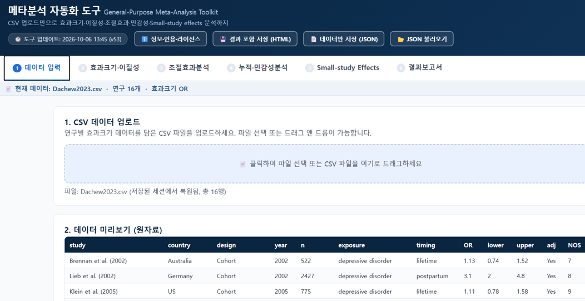Click the postpartum timing cell
Screen dimensions: 585x301
[433, 277]
